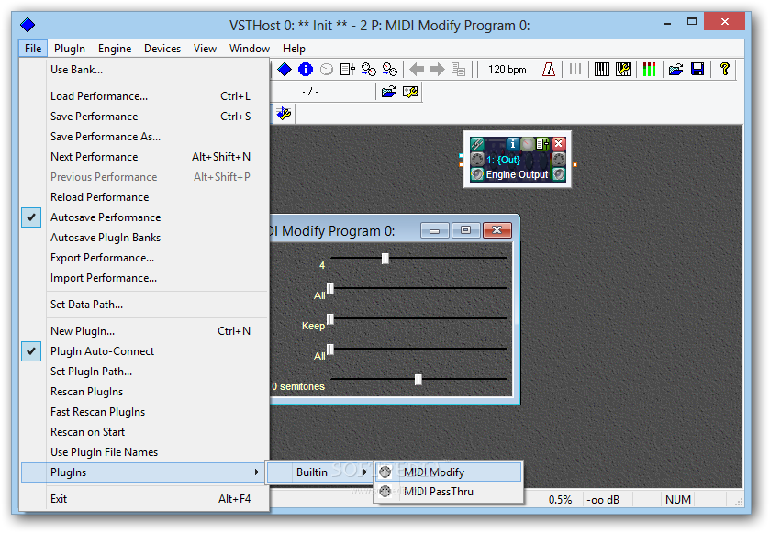Click the open folder icon beside the - / - display
Viewport: 770px width, 533px height.
point(388,92)
